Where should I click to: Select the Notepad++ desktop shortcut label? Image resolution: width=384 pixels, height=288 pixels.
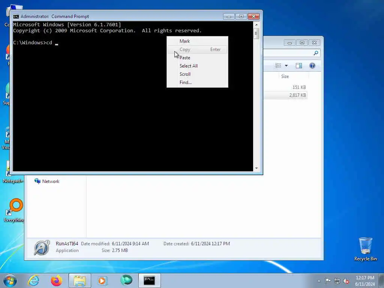pyautogui.click(x=13, y=181)
